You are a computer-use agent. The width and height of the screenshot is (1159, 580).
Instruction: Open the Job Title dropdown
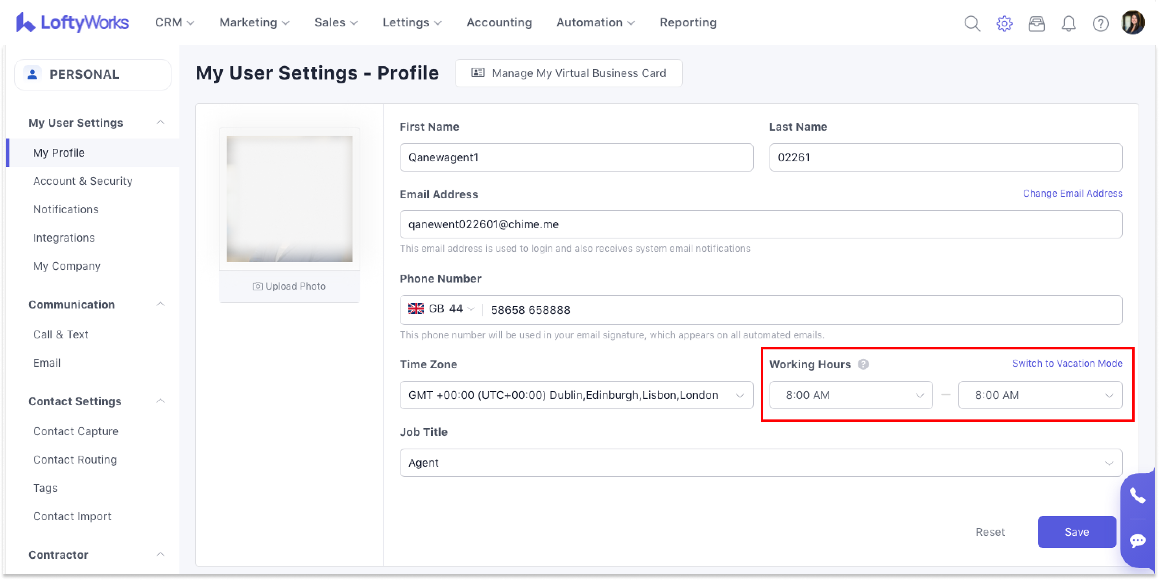click(x=760, y=463)
